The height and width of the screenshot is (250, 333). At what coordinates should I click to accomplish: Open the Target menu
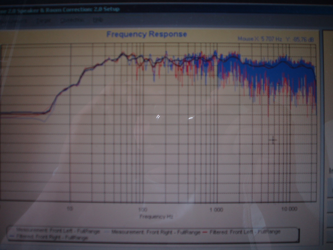click(44, 21)
